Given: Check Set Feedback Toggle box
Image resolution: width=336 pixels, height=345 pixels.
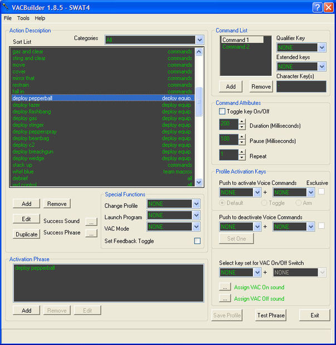Looking at the screenshot, I should pos(197,241).
